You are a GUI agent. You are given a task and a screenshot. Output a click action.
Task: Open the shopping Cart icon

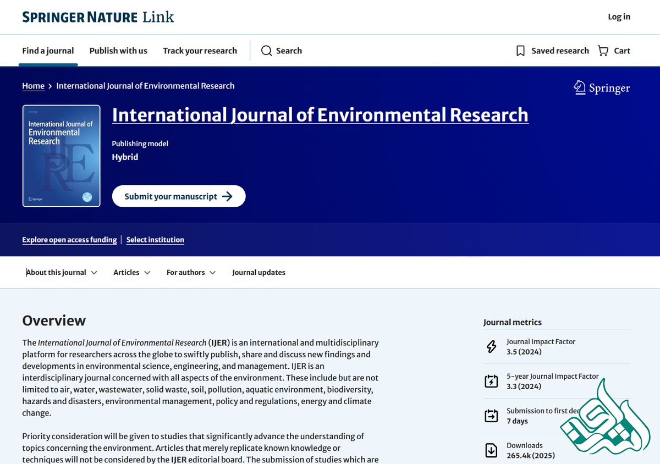(x=603, y=51)
